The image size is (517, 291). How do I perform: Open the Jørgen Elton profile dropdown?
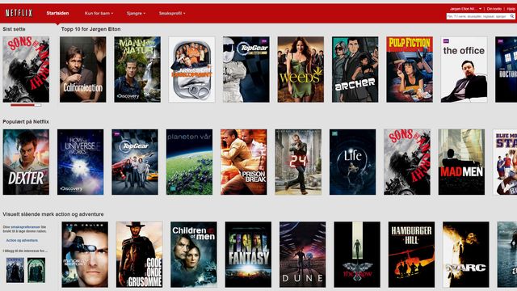[x=465, y=9]
